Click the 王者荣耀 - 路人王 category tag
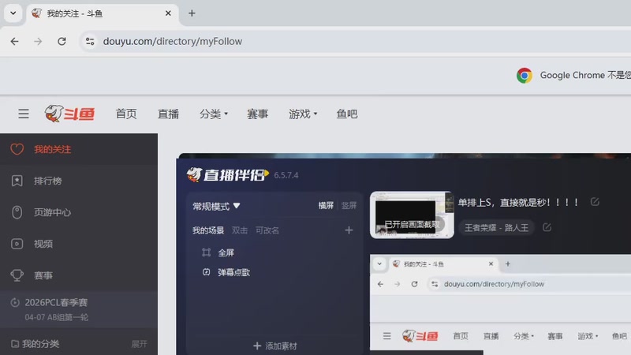This screenshot has height=355, width=631. (496, 228)
